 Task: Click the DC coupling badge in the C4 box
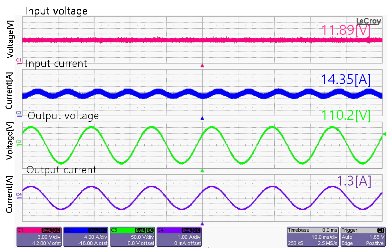[197, 230]
